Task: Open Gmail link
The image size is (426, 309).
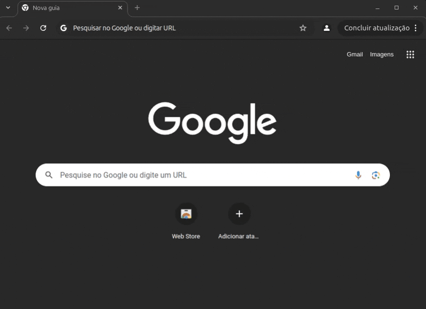Action: tap(355, 55)
